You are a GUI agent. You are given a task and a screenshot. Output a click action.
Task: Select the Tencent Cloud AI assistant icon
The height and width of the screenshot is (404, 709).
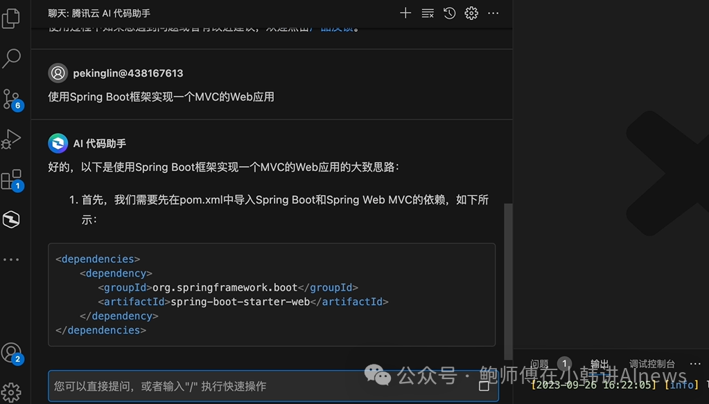tap(11, 220)
